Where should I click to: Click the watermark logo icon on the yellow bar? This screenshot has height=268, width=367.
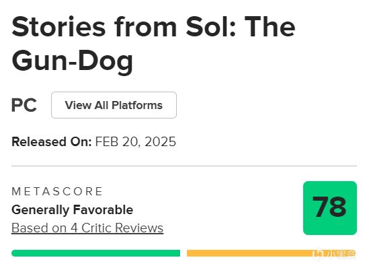click(x=319, y=253)
